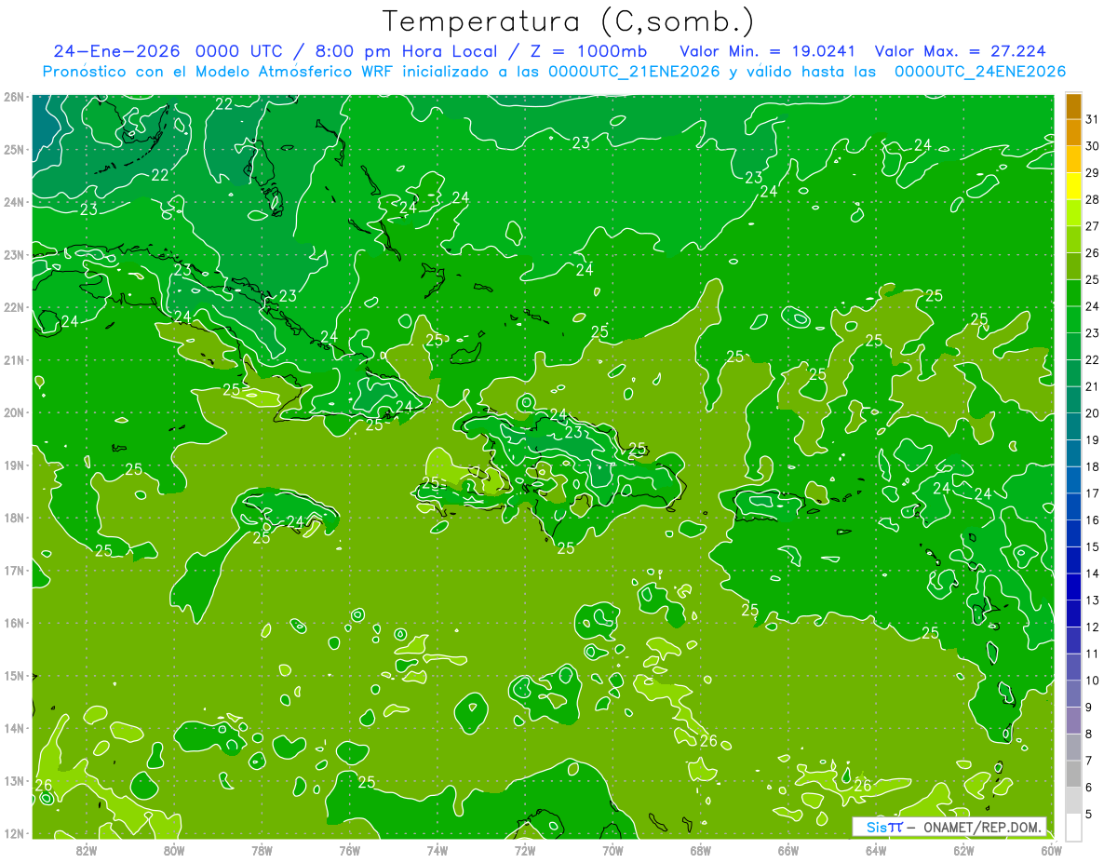Click the dark orange swatch above 31
1117x863 pixels.
1074,106
